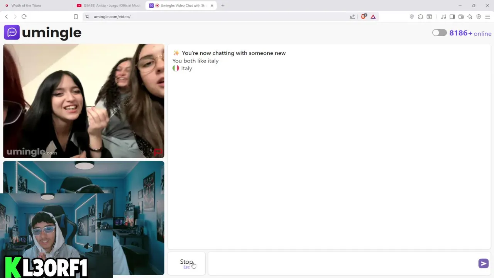Open the Brave Rewards triangle icon
Image resolution: width=494 pixels, height=278 pixels.
373,17
